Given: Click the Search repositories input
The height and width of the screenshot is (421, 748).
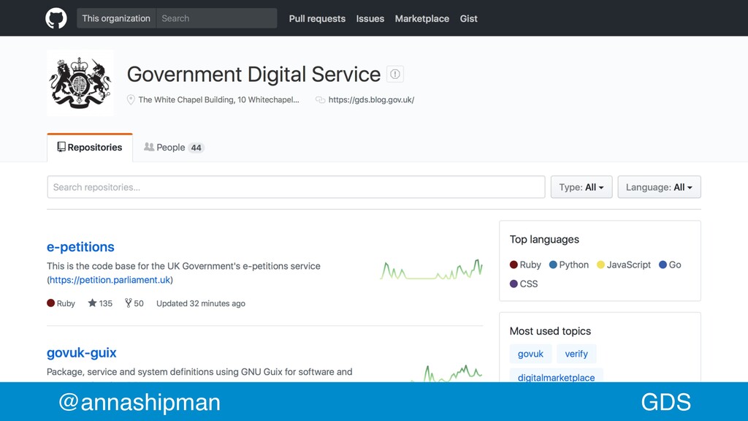Looking at the screenshot, I should [x=296, y=187].
